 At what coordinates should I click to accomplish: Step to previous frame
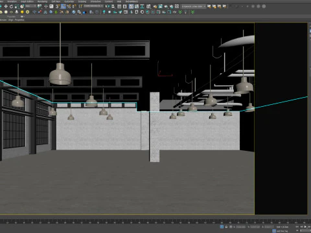pos(302,227)
